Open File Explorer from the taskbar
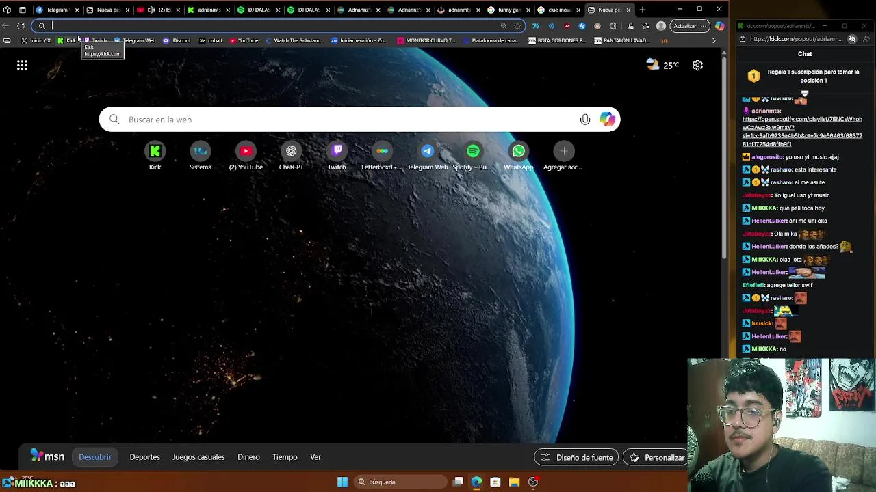This screenshot has width=876, height=492. (514, 482)
